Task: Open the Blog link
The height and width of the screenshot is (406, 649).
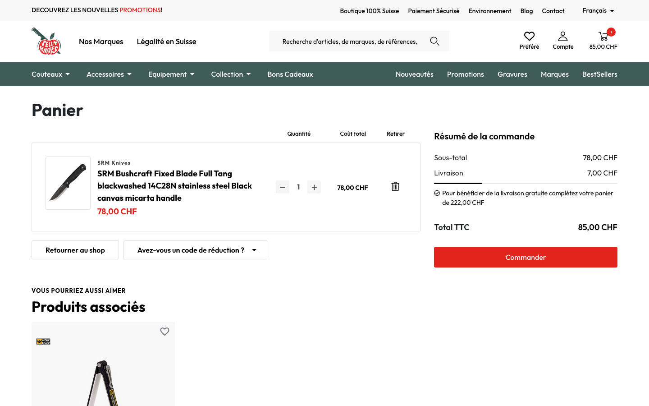Action: 526,11
